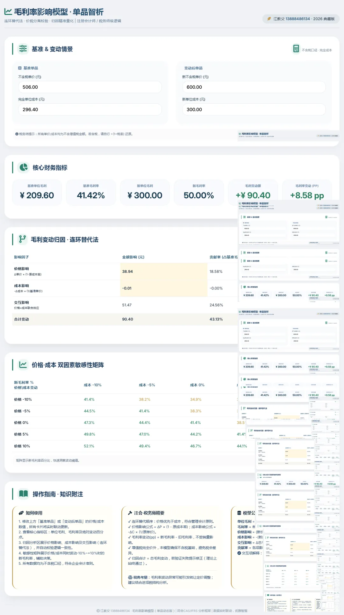Screen dimensions: 344x615
Task: Click the copyright icon in the footer
Action: [98, 611]
